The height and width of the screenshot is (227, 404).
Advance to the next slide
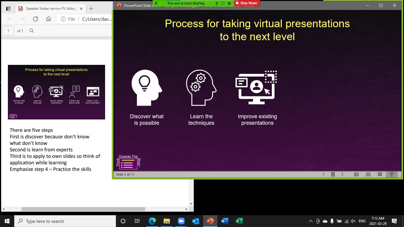[x=342, y=174]
